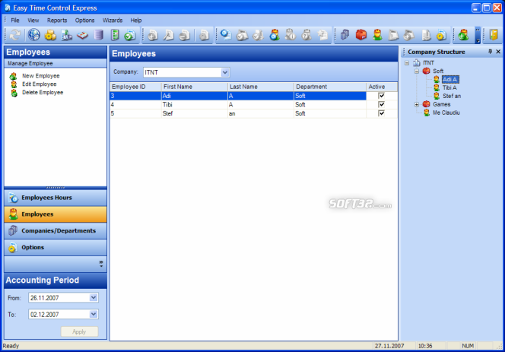Screen dimensions: 505x352
Task: Click the purple database cylinder toolbar icon
Action: [99, 35]
